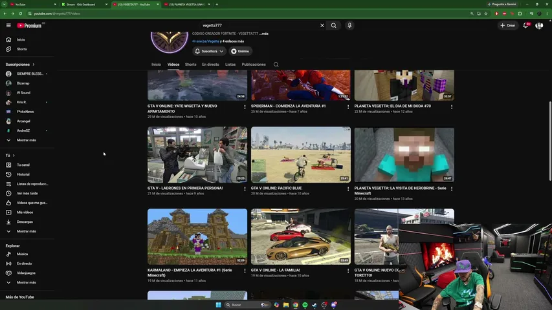Expand Mostrar más under subscriptions
This screenshot has width=552, height=310.
tap(27, 140)
